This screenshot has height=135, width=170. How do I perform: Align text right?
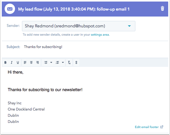(x=37, y=63)
